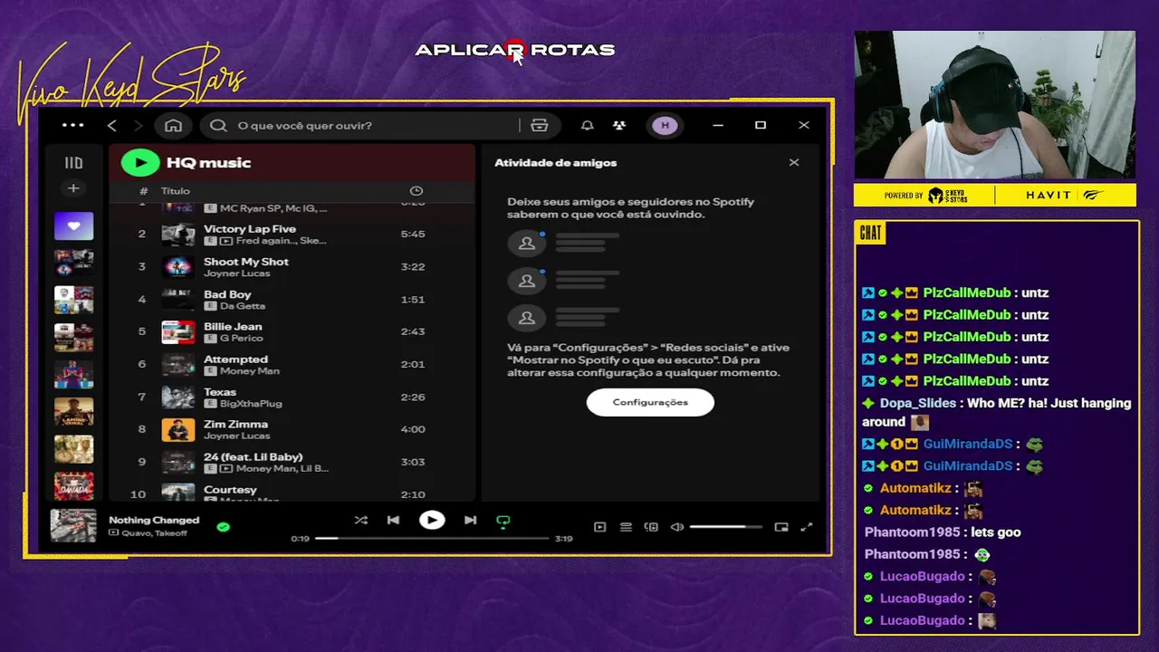Click the Configurações button
This screenshot has width=1159, height=652.
pos(650,402)
